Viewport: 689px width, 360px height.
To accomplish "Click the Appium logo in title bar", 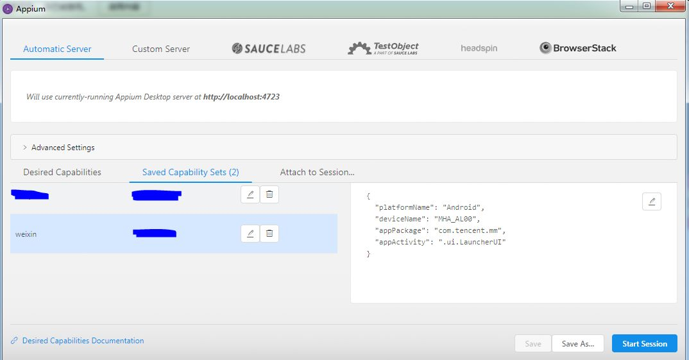I will coord(8,9).
